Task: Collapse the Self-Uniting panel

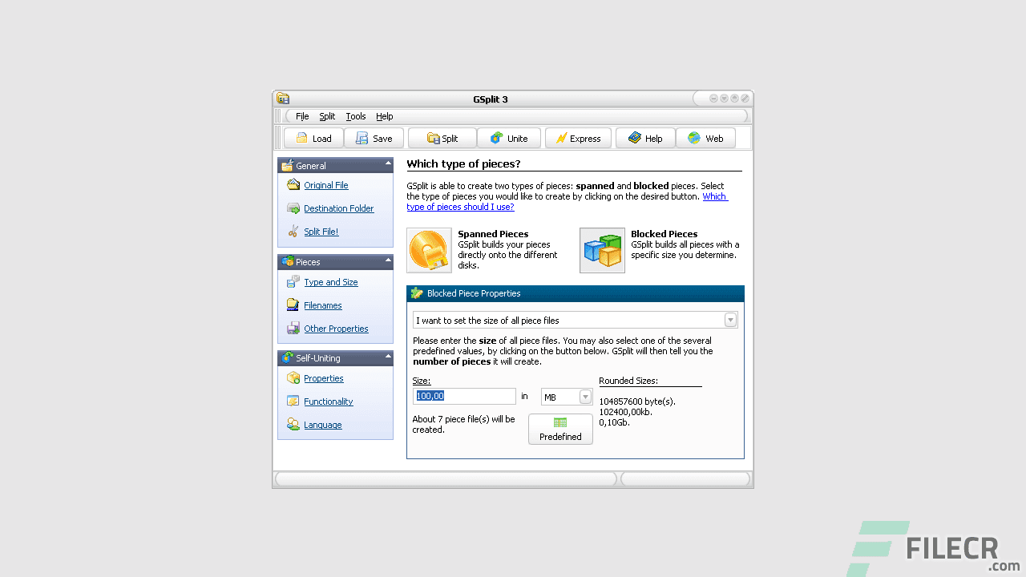Action: (388, 356)
